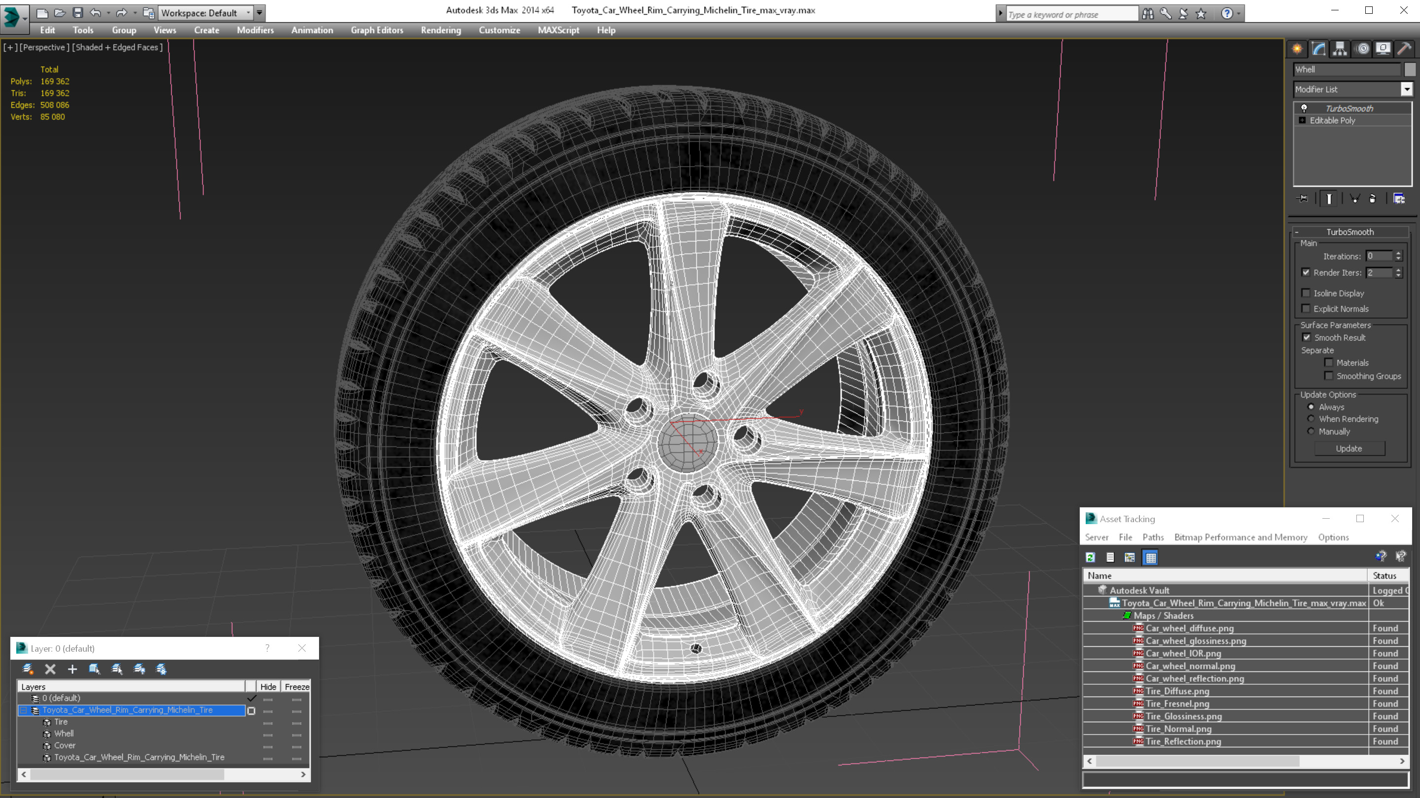
Task: Open the Utilities panel hammer icon
Action: click(x=1404, y=49)
